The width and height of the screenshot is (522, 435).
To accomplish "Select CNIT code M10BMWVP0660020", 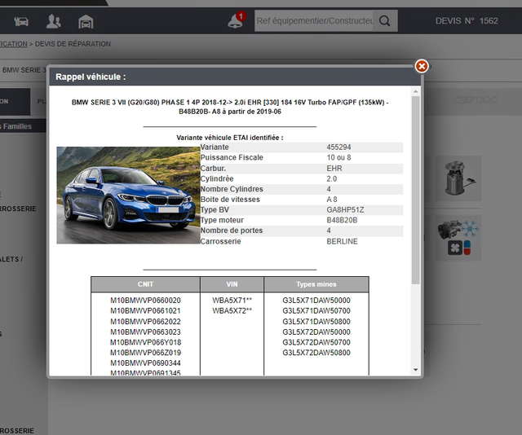I will tap(145, 301).
